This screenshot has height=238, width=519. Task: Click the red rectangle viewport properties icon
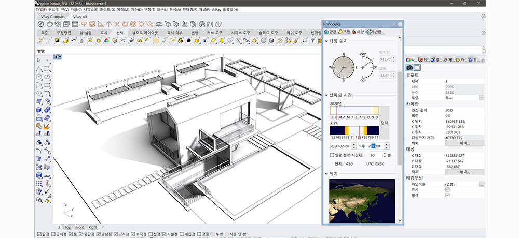417,67
